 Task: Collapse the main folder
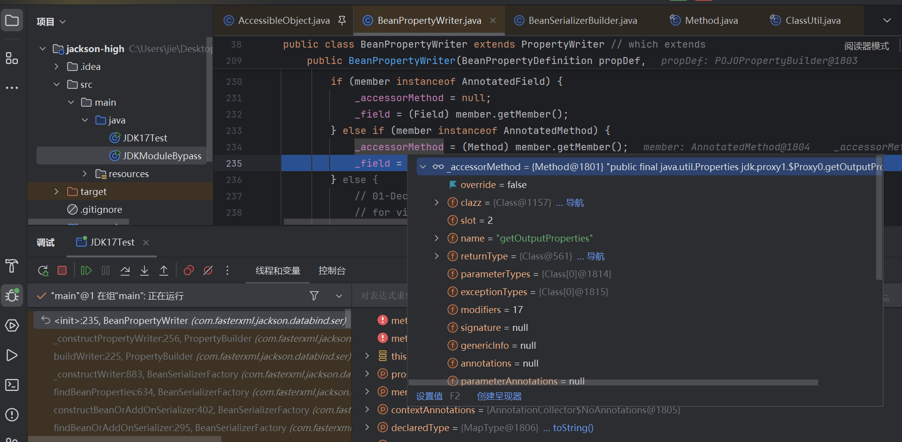point(71,102)
